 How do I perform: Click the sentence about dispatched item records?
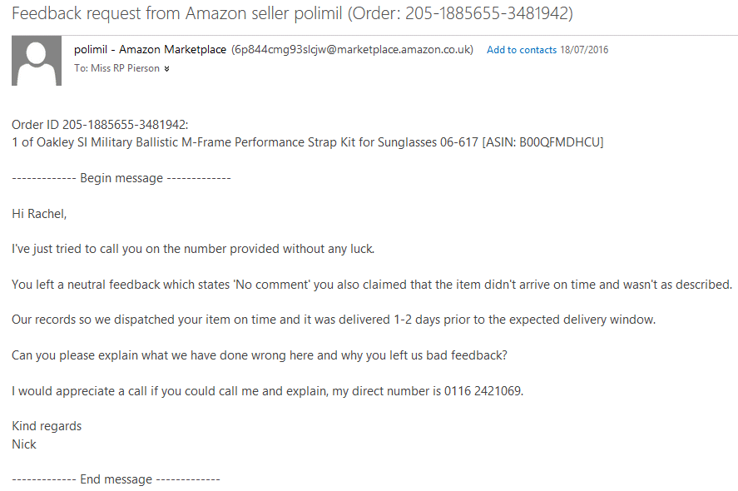pyautogui.click(x=334, y=320)
